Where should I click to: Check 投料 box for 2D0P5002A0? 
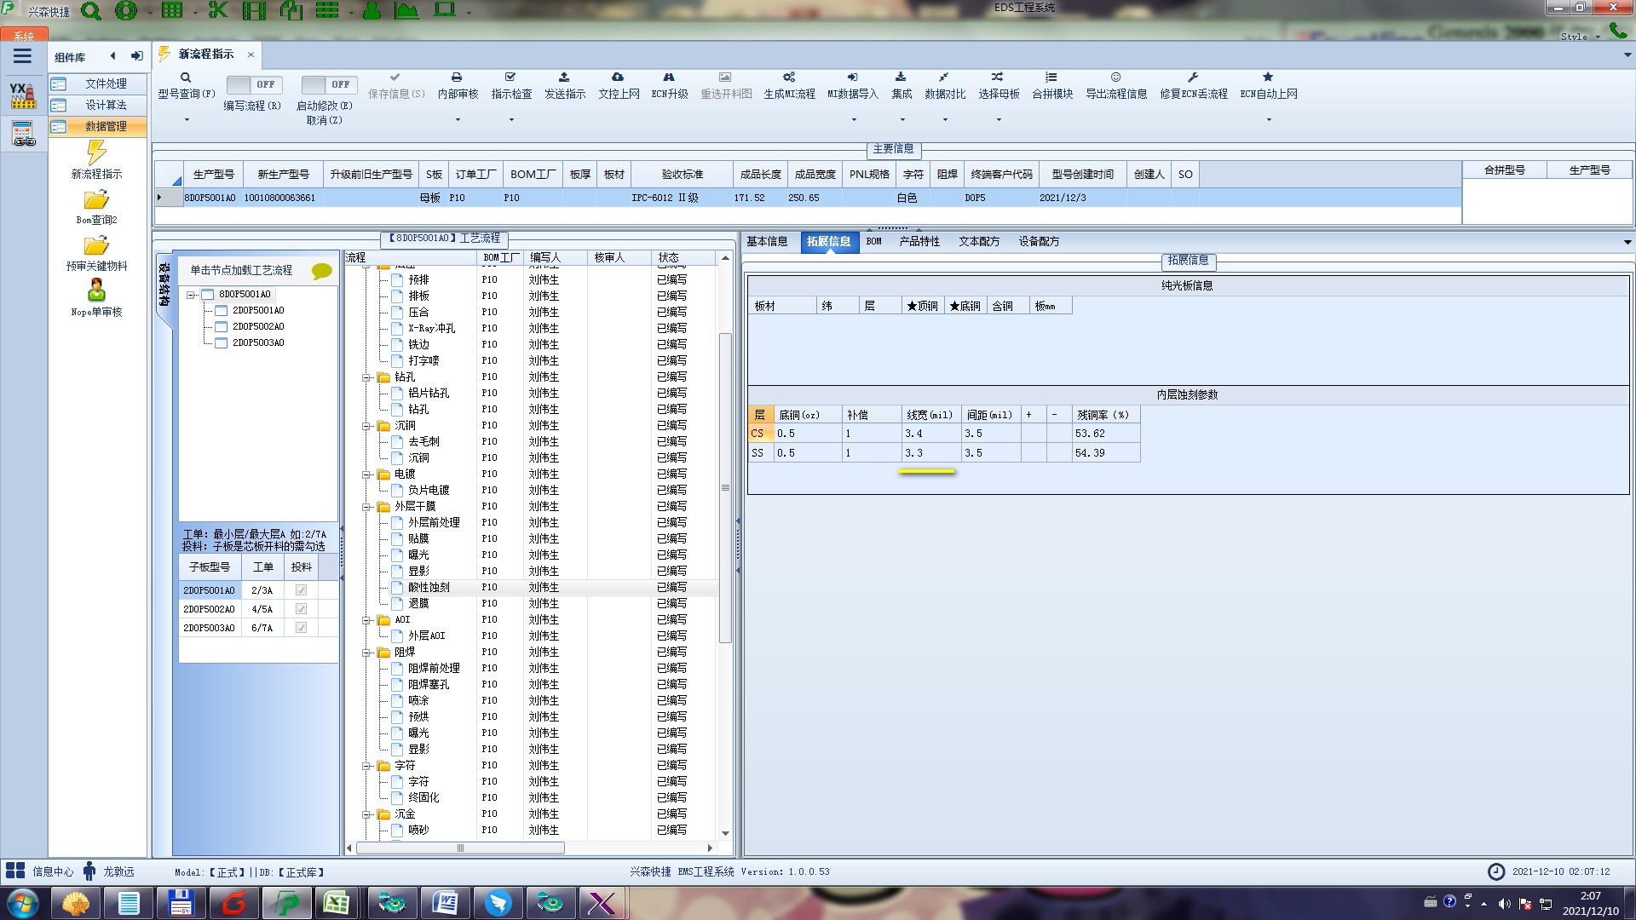(x=301, y=609)
